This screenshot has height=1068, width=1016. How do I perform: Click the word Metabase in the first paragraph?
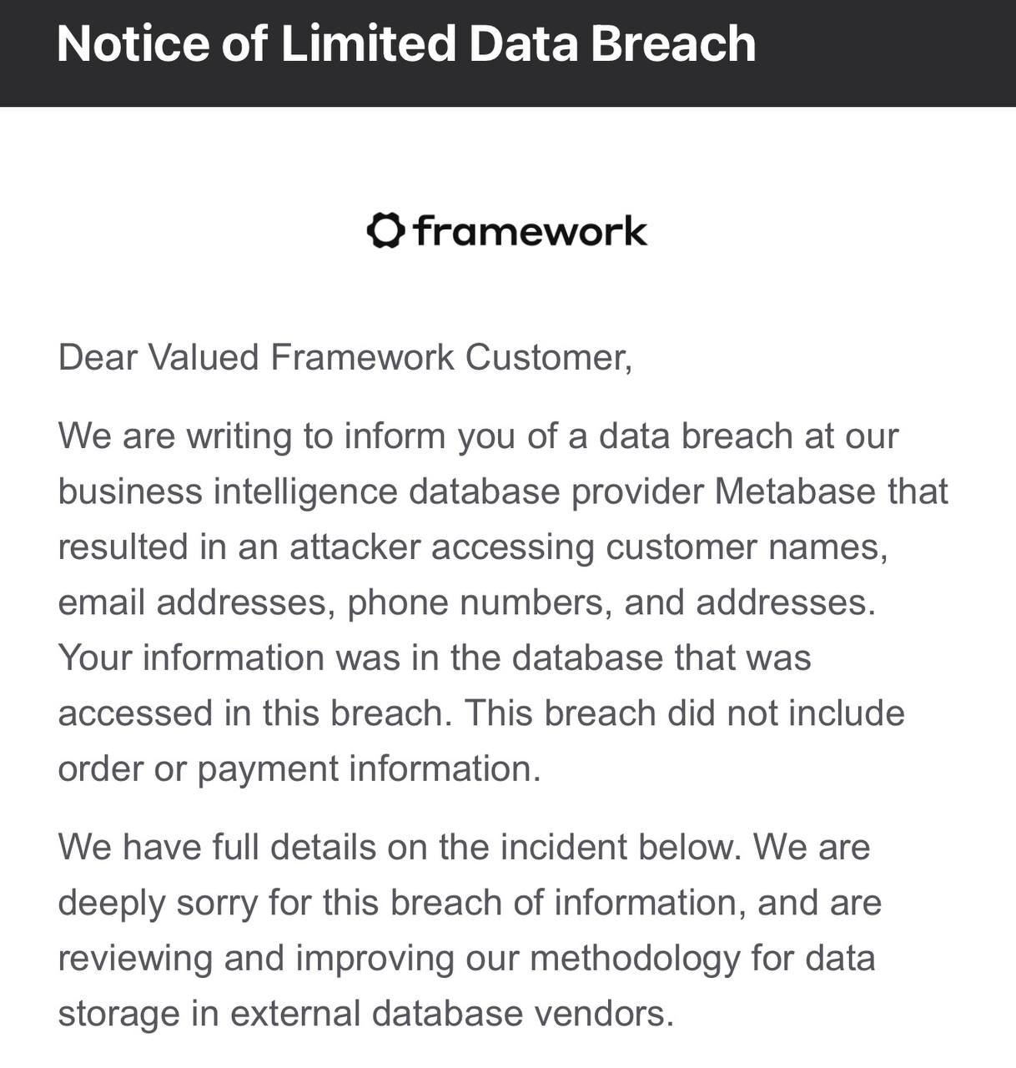coord(796,491)
